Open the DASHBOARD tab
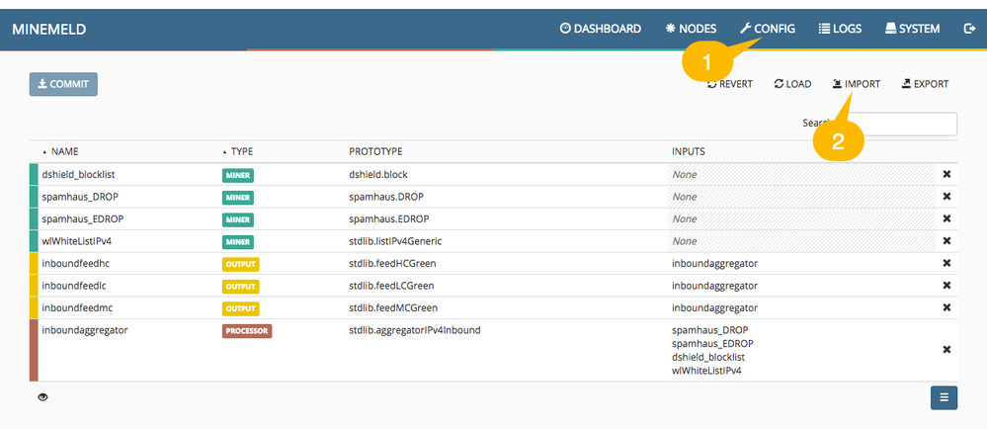 (x=601, y=29)
